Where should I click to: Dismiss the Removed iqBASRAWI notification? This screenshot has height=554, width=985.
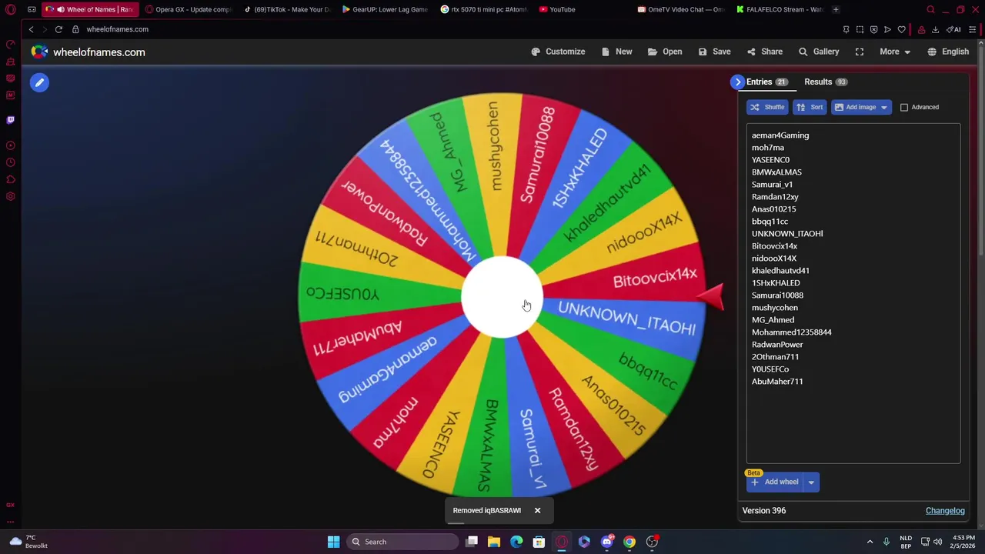coord(537,510)
